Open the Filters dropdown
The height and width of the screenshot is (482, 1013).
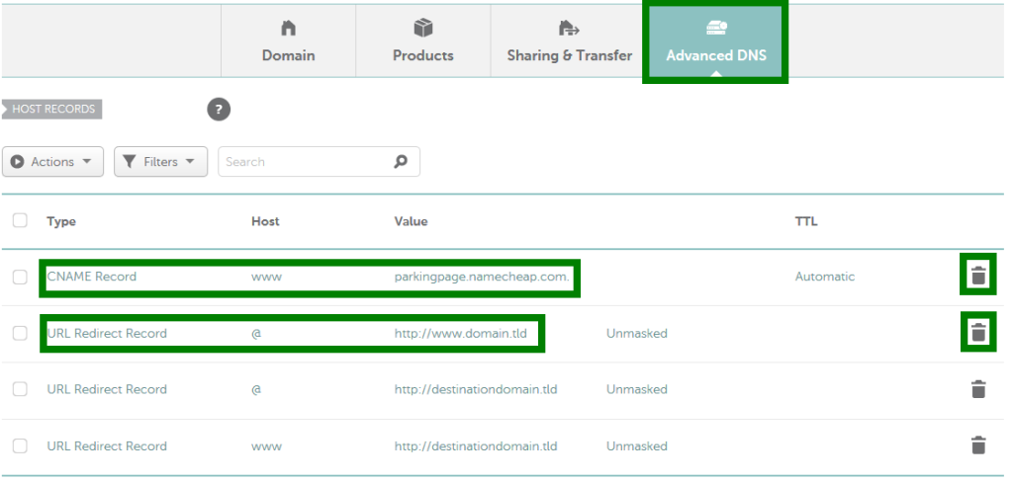[x=160, y=162]
